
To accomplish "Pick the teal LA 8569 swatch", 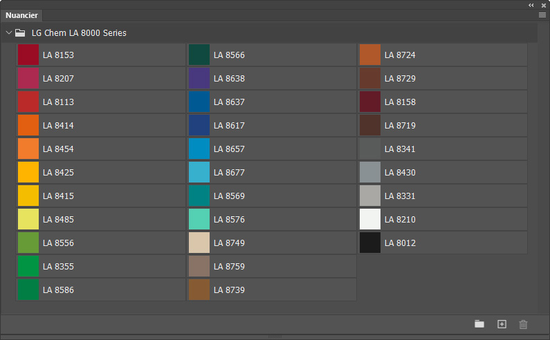I will 199,196.
